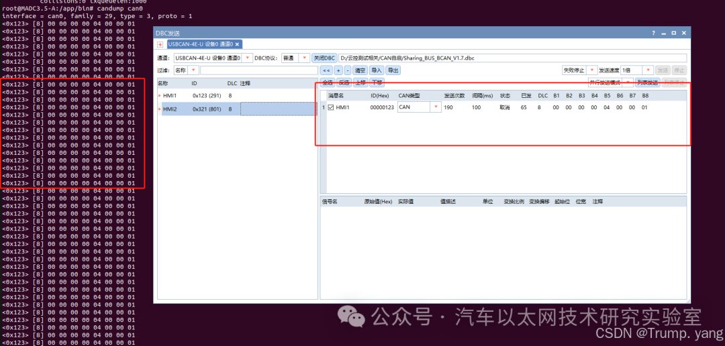Click the 导出 export button
725x346 pixels.
pos(393,70)
